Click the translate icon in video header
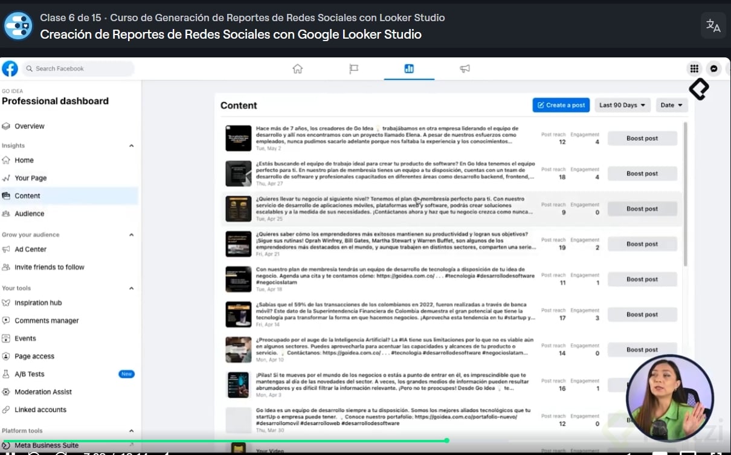This screenshot has height=455, width=731. tap(713, 26)
